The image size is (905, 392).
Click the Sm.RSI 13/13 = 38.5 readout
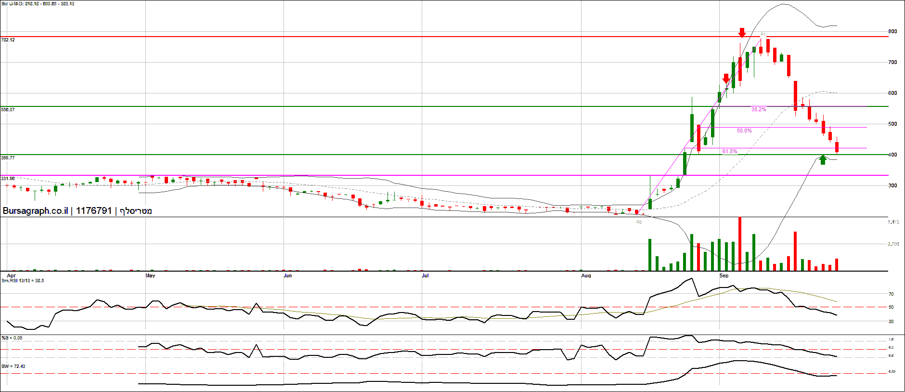point(23,281)
